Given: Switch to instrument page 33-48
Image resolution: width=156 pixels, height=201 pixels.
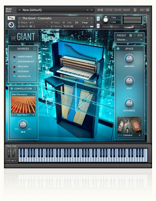Looking at the screenshot, I should click(x=118, y=10).
